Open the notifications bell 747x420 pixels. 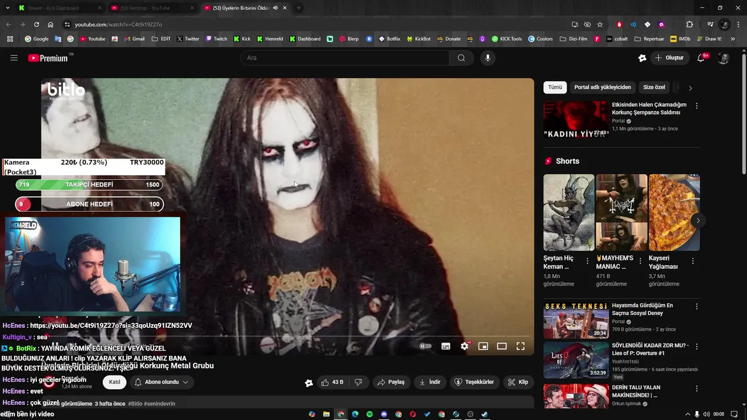[x=702, y=58]
